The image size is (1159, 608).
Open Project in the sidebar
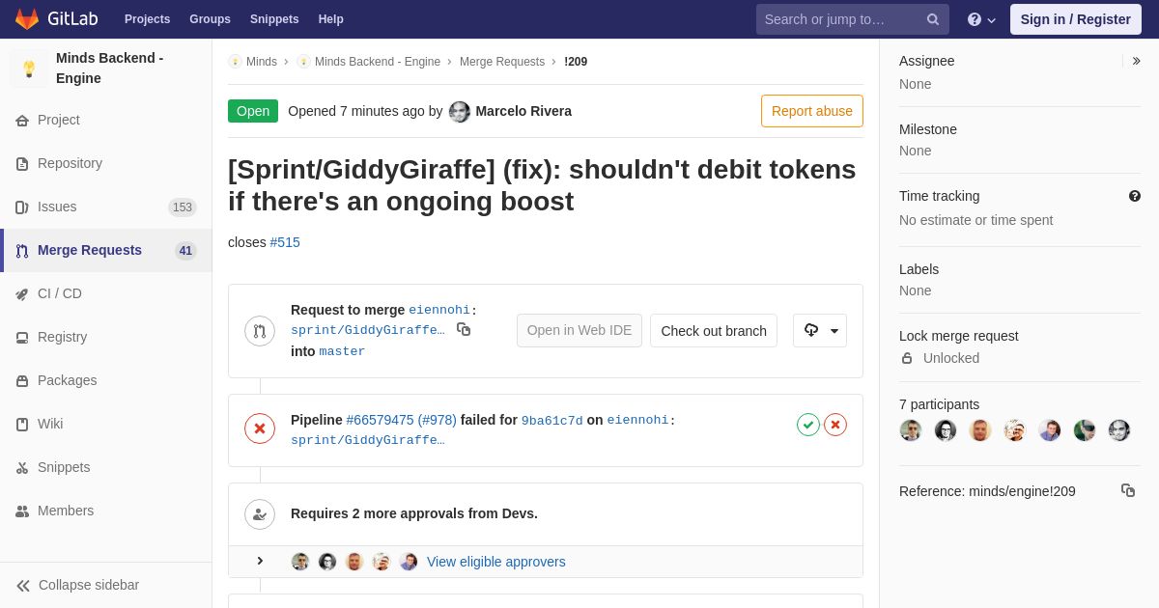pyautogui.click(x=106, y=120)
